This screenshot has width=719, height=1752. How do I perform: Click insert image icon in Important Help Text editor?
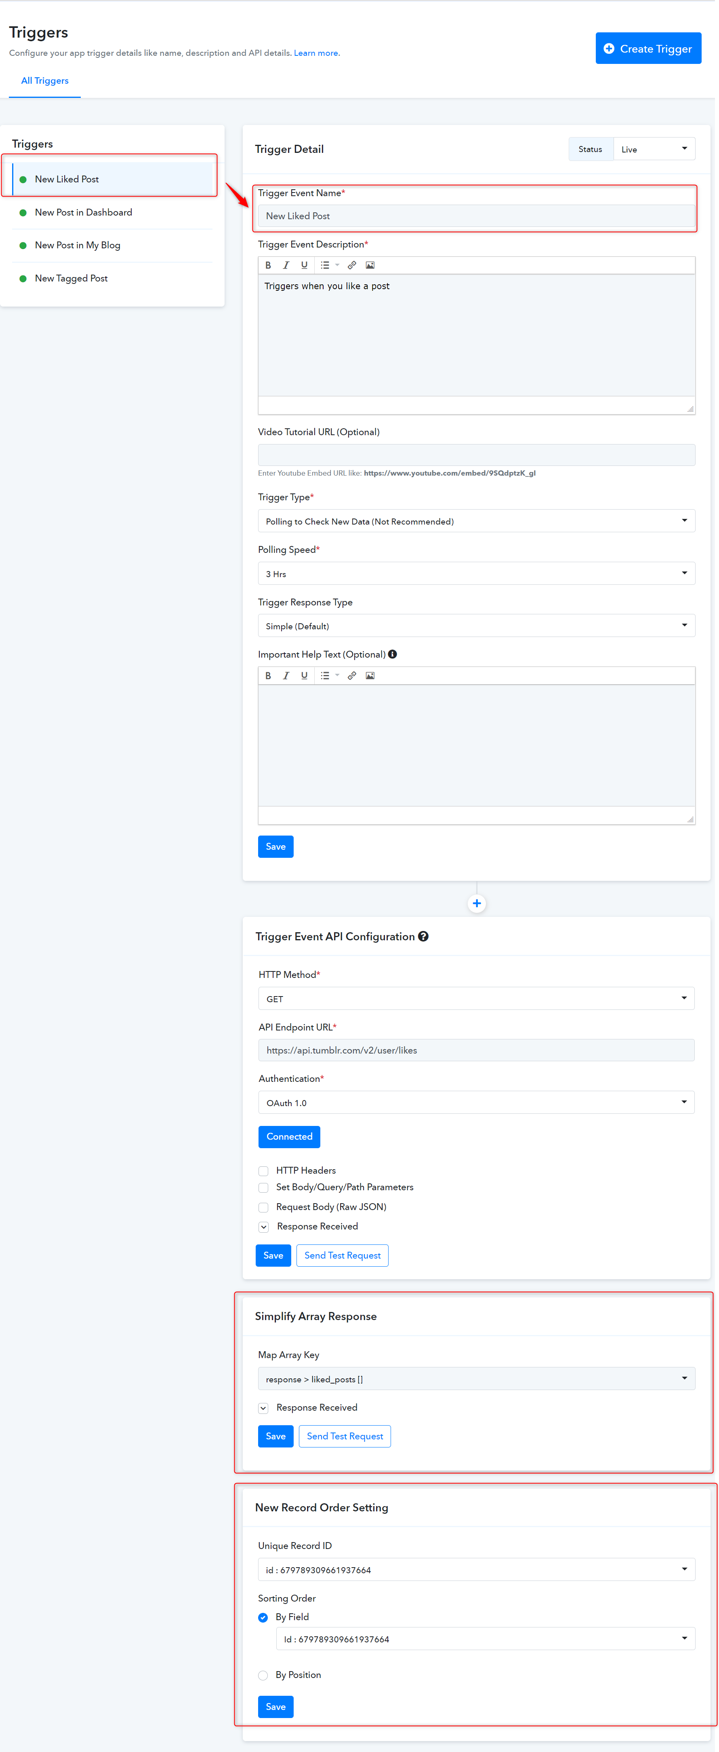coord(370,675)
